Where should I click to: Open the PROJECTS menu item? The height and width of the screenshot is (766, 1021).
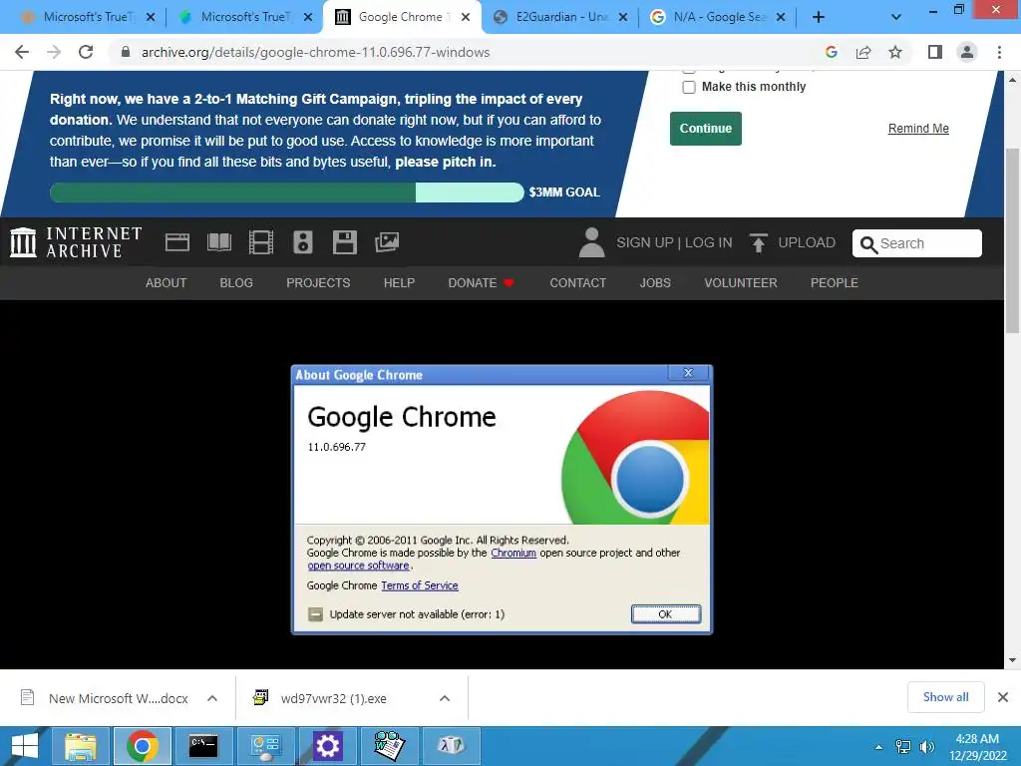318,282
